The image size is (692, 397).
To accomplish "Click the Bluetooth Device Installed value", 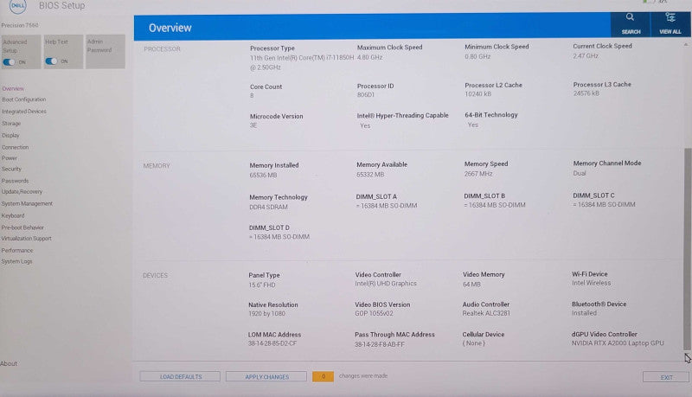I will click(x=585, y=313).
